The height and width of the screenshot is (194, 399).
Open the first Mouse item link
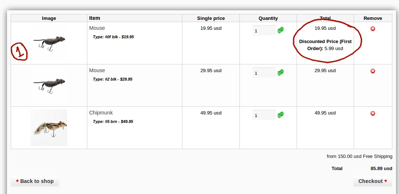click(97, 28)
